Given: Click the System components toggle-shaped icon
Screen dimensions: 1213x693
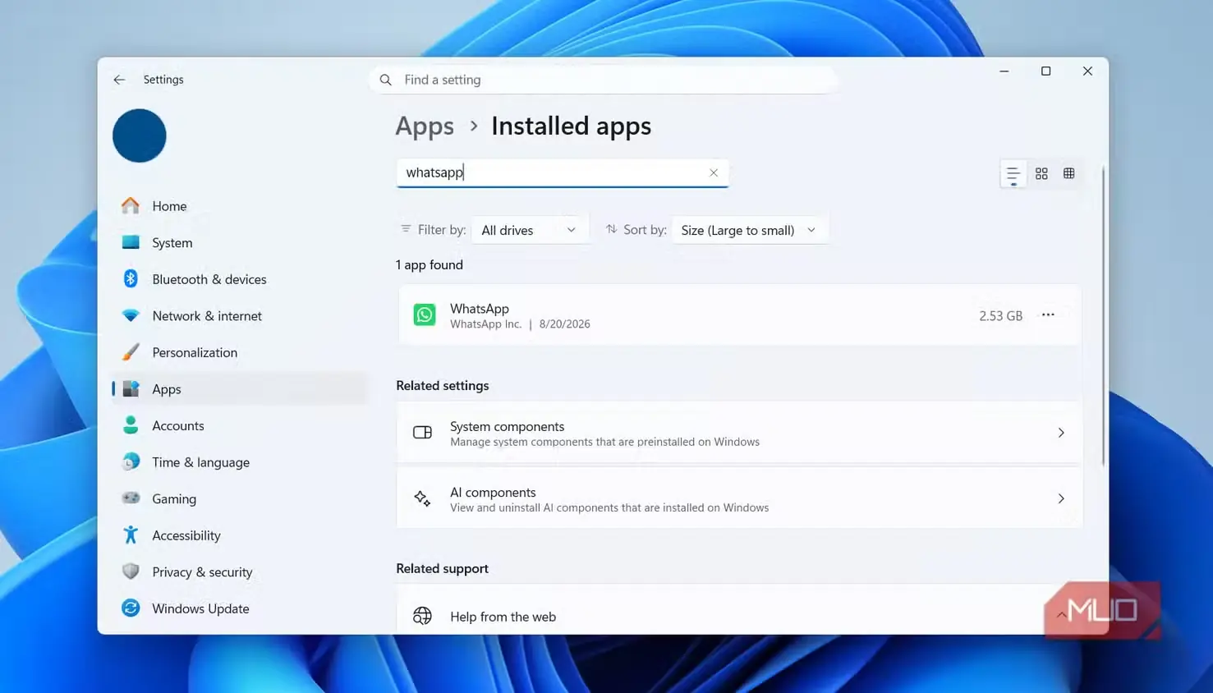Looking at the screenshot, I should 422,433.
